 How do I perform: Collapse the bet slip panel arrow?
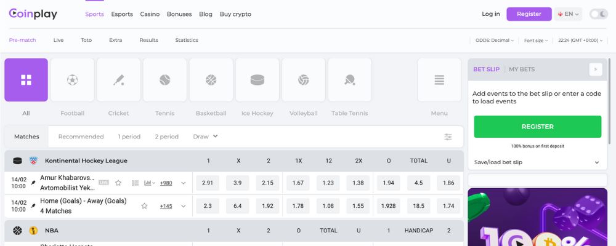click(596, 69)
